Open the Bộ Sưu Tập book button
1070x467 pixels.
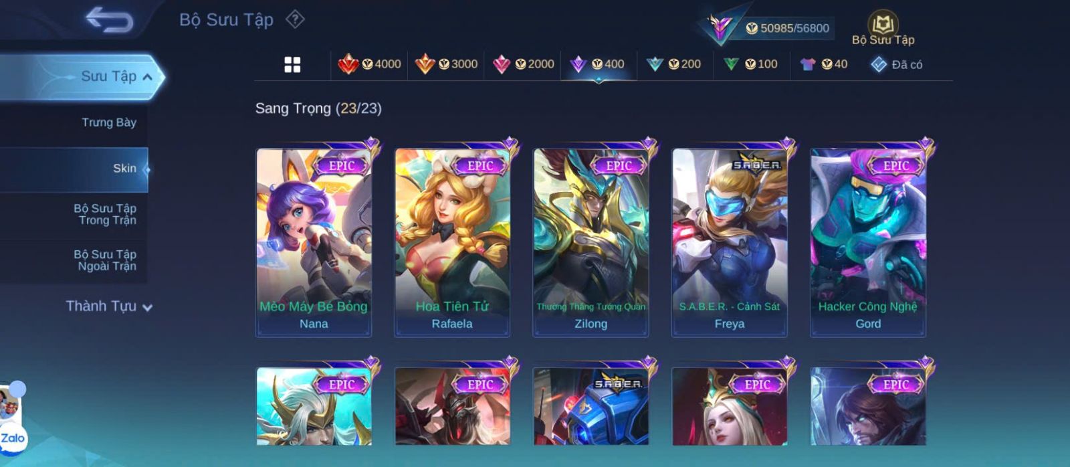click(x=883, y=28)
